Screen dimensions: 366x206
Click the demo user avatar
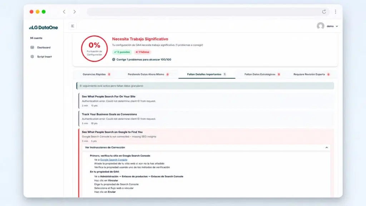click(321, 26)
